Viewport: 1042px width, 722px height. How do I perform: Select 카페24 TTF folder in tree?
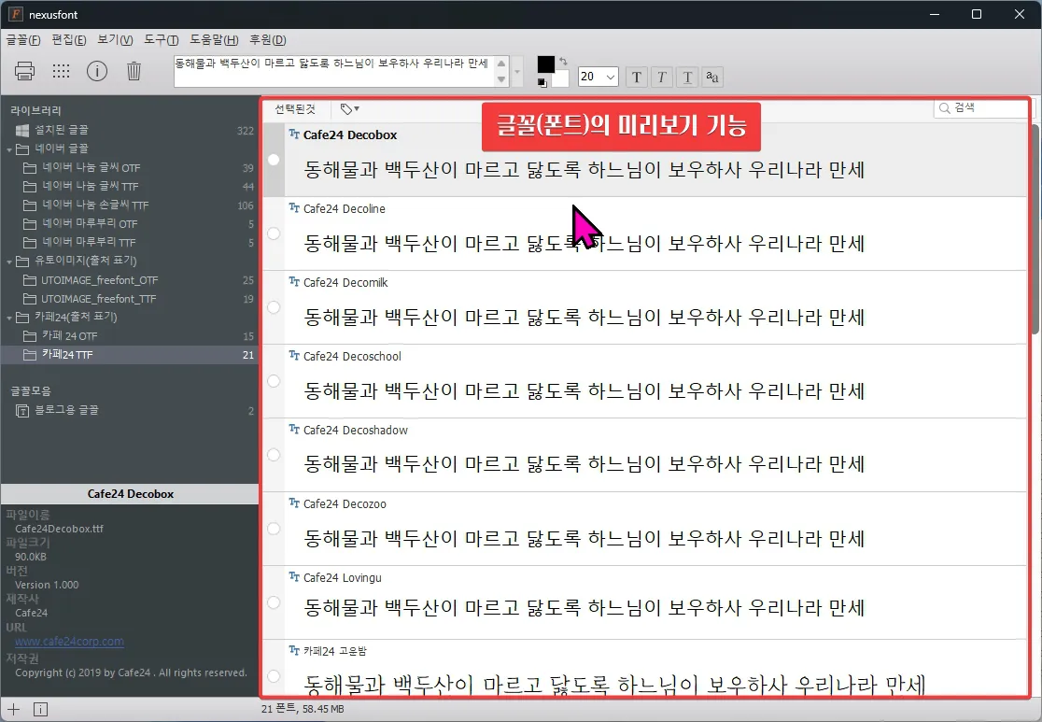click(x=130, y=354)
